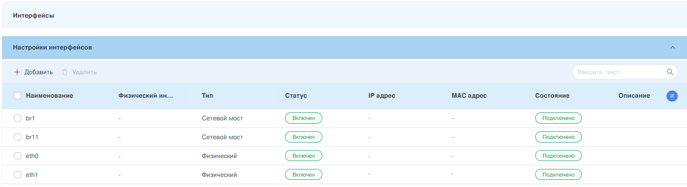Focus the Введите текст search field
This screenshot has width=687, height=187.
pyautogui.click(x=618, y=72)
